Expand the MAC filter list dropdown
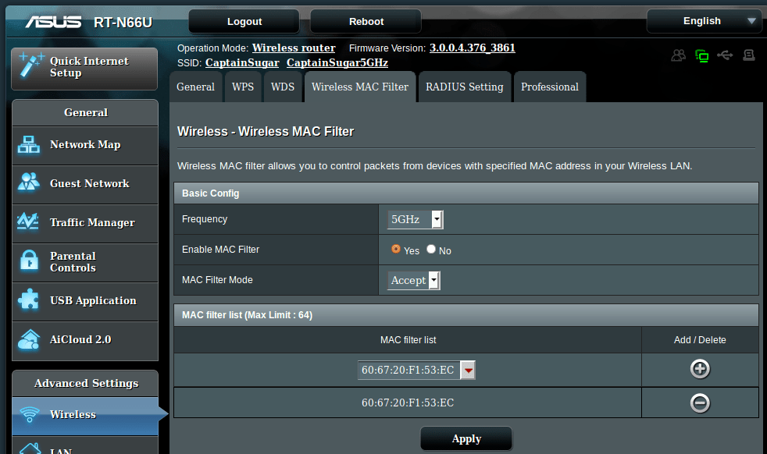Image resolution: width=767 pixels, height=454 pixels. pyautogui.click(x=468, y=370)
